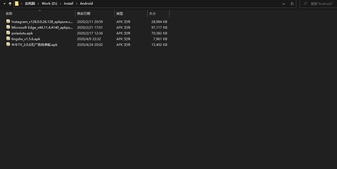Jump to Work (D:) in the address path
The image size is (337, 169).
click(x=49, y=4)
